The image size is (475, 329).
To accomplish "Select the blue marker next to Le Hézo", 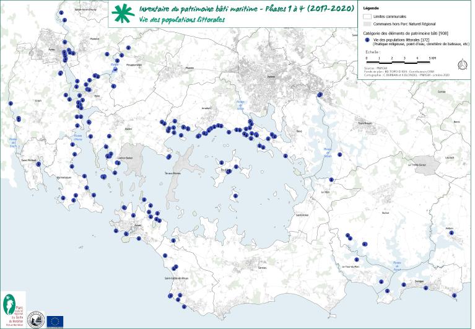I will pos(331,180).
